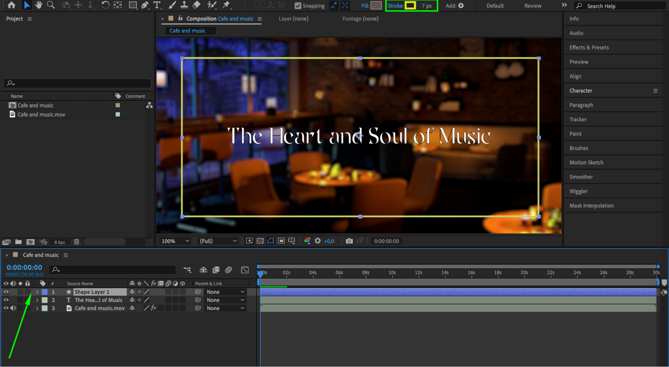
Task: Select the Hand tool
Action: point(39,5)
